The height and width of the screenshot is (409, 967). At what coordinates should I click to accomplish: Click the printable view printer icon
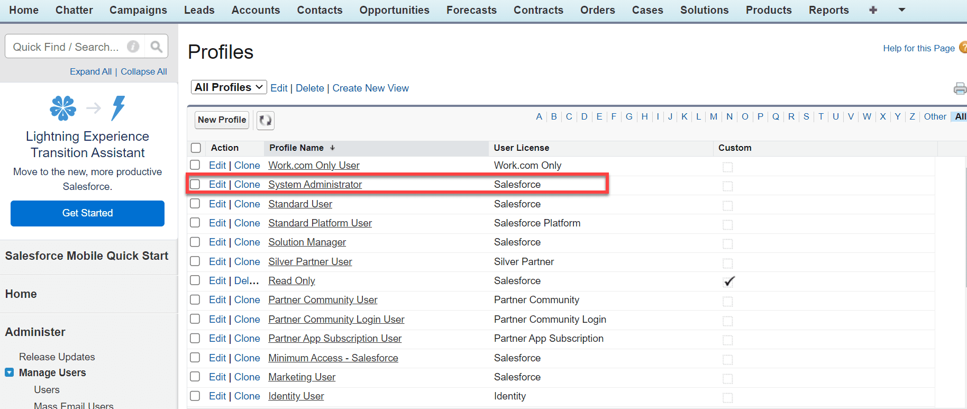(x=960, y=88)
